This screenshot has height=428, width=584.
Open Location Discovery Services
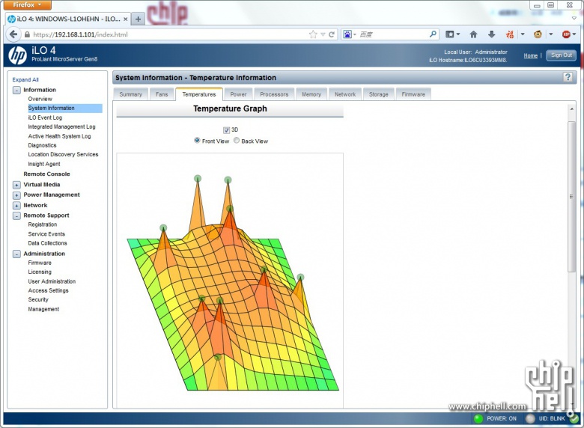coord(64,154)
